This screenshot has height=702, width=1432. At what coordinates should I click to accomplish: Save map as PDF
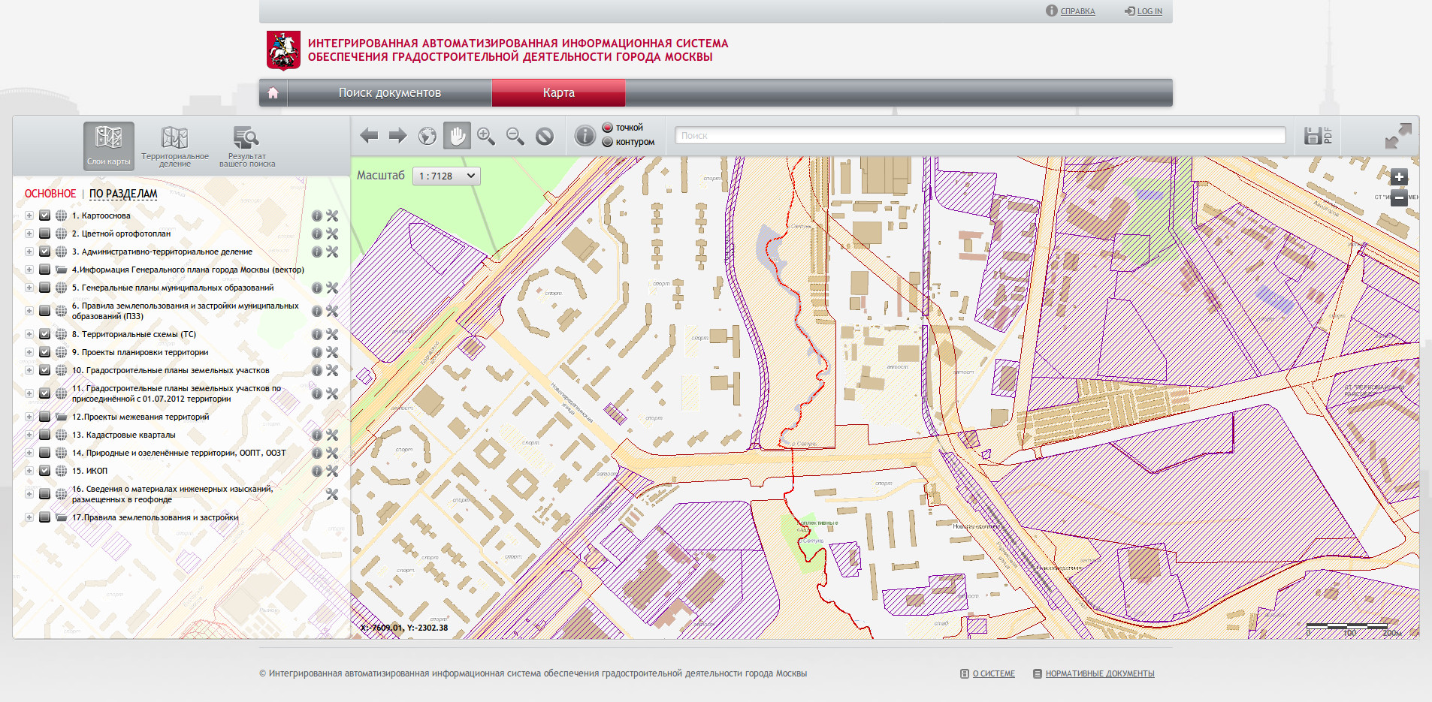[x=1318, y=136]
